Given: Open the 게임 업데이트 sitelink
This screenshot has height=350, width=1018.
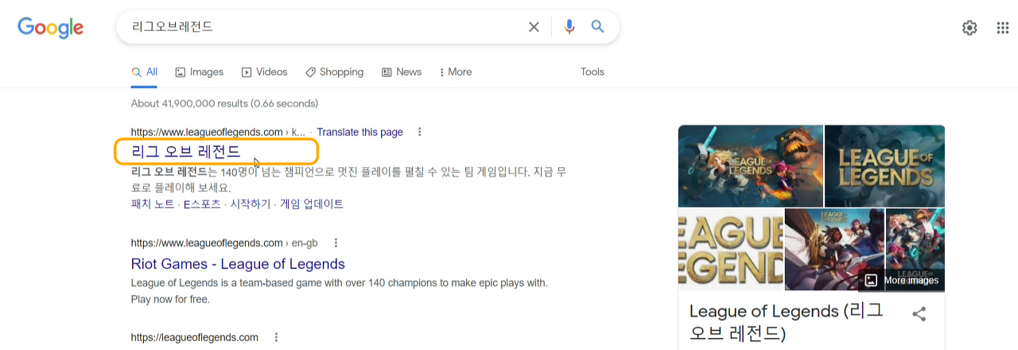Looking at the screenshot, I should (312, 204).
